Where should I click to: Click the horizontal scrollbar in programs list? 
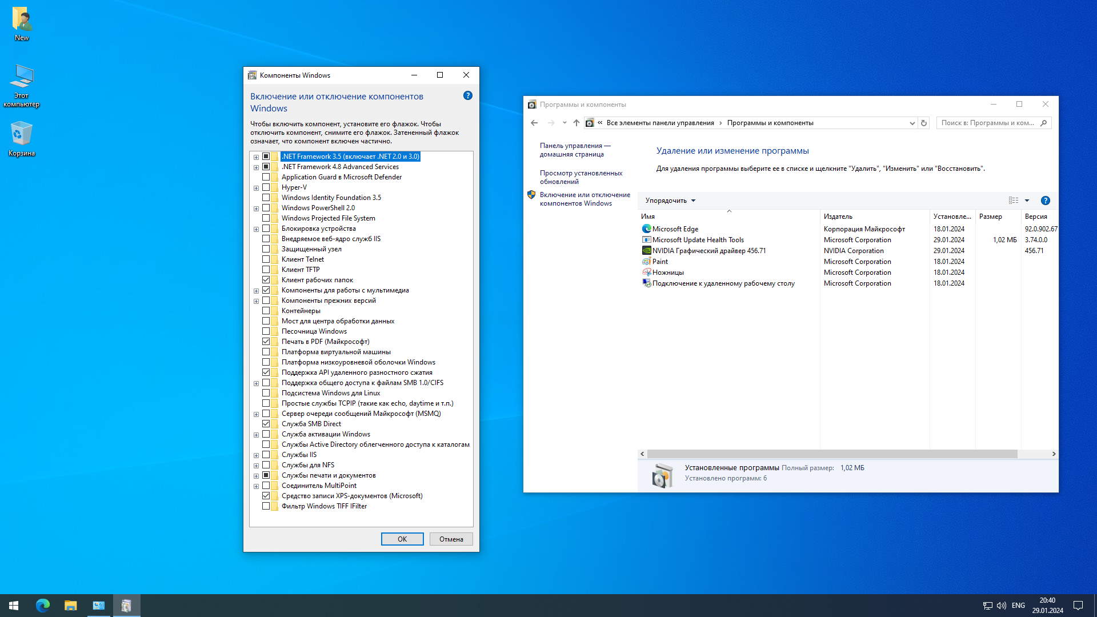pyautogui.click(x=832, y=454)
